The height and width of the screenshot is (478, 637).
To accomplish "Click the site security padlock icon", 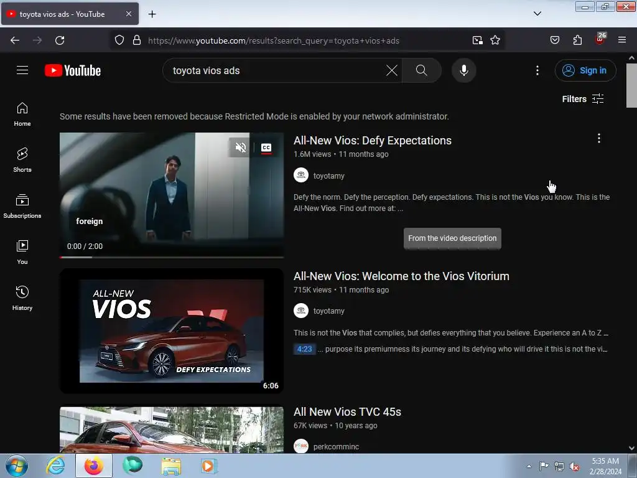I will pos(137,40).
